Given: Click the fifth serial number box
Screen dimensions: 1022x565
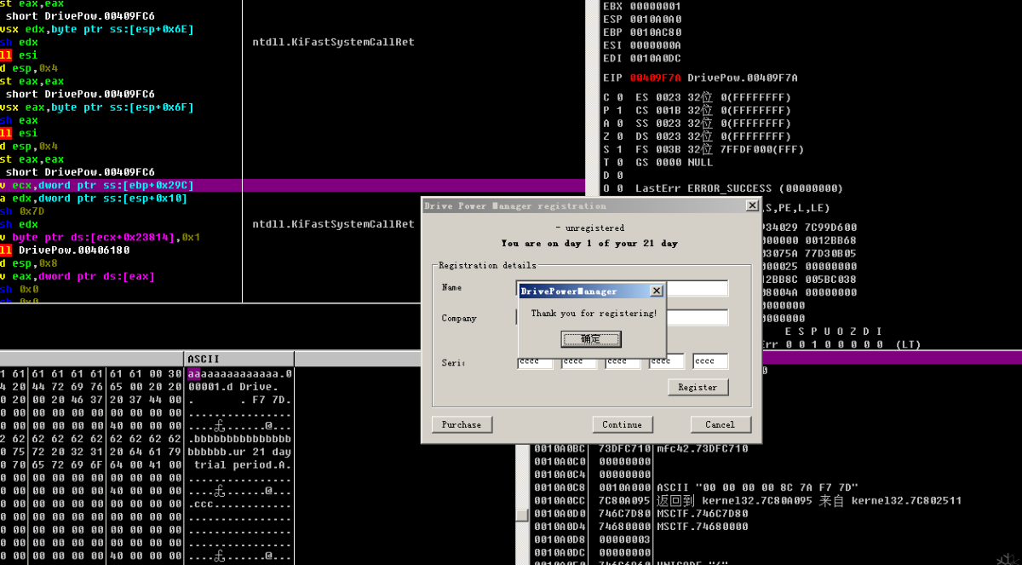Looking at the screenshot, I should (x=710, y=361).
